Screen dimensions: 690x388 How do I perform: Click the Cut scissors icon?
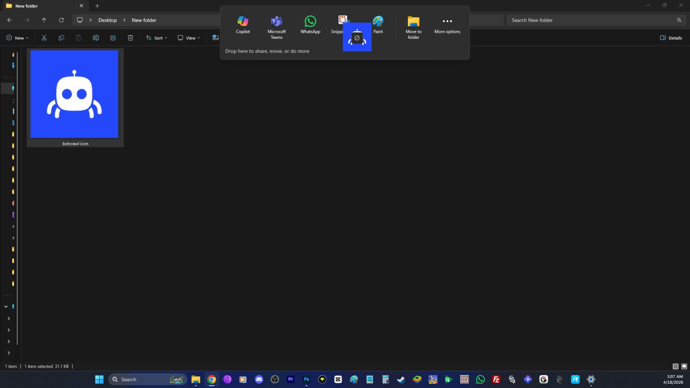[x=44, y=38]
